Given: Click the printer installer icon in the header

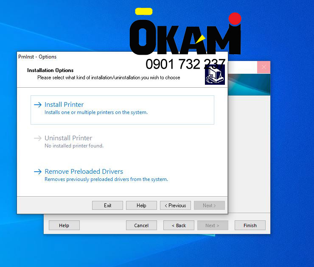Looking at the screenshot, I should coord(215,75).
